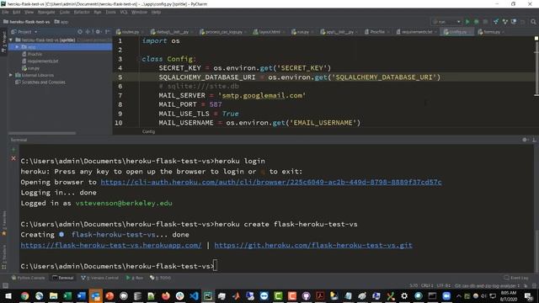Click the Windows Start button
This screenshot has width=539, height=303.
point(8,295)
